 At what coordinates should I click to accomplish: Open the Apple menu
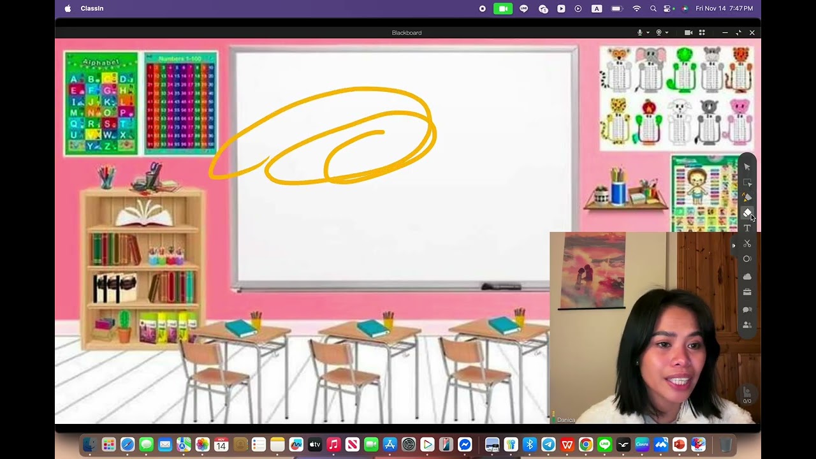click(x=68, y=8)
